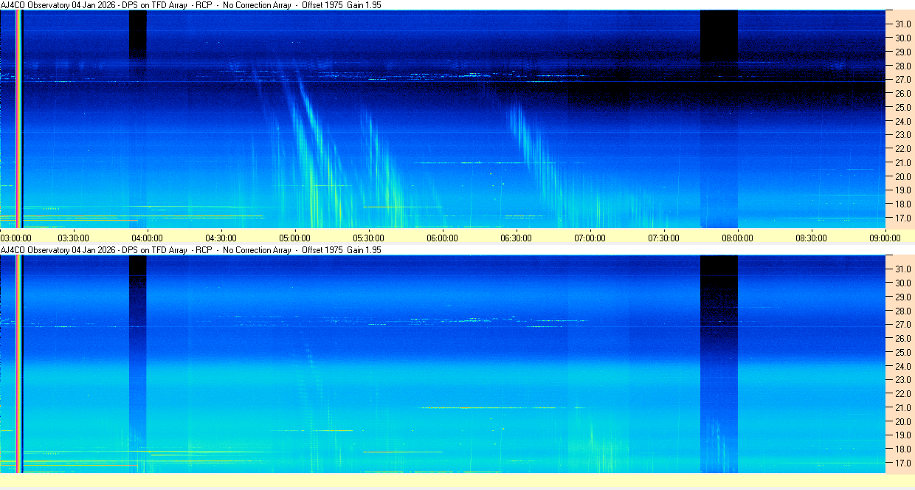This screenshot has height=490, width=915.
Task: Pick the 05:30:00 time axis label
Action: click(x=368, y=238)
